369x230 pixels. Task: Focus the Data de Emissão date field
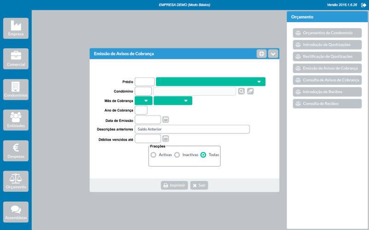click(148, 120)
